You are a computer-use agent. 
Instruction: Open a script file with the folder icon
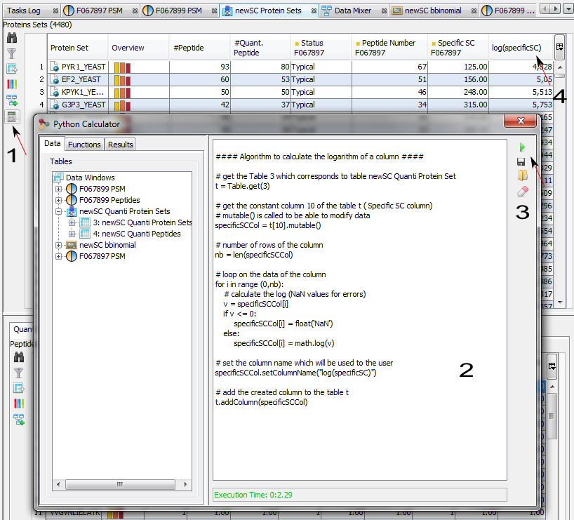pyautogui.click(x=521, y=176)
